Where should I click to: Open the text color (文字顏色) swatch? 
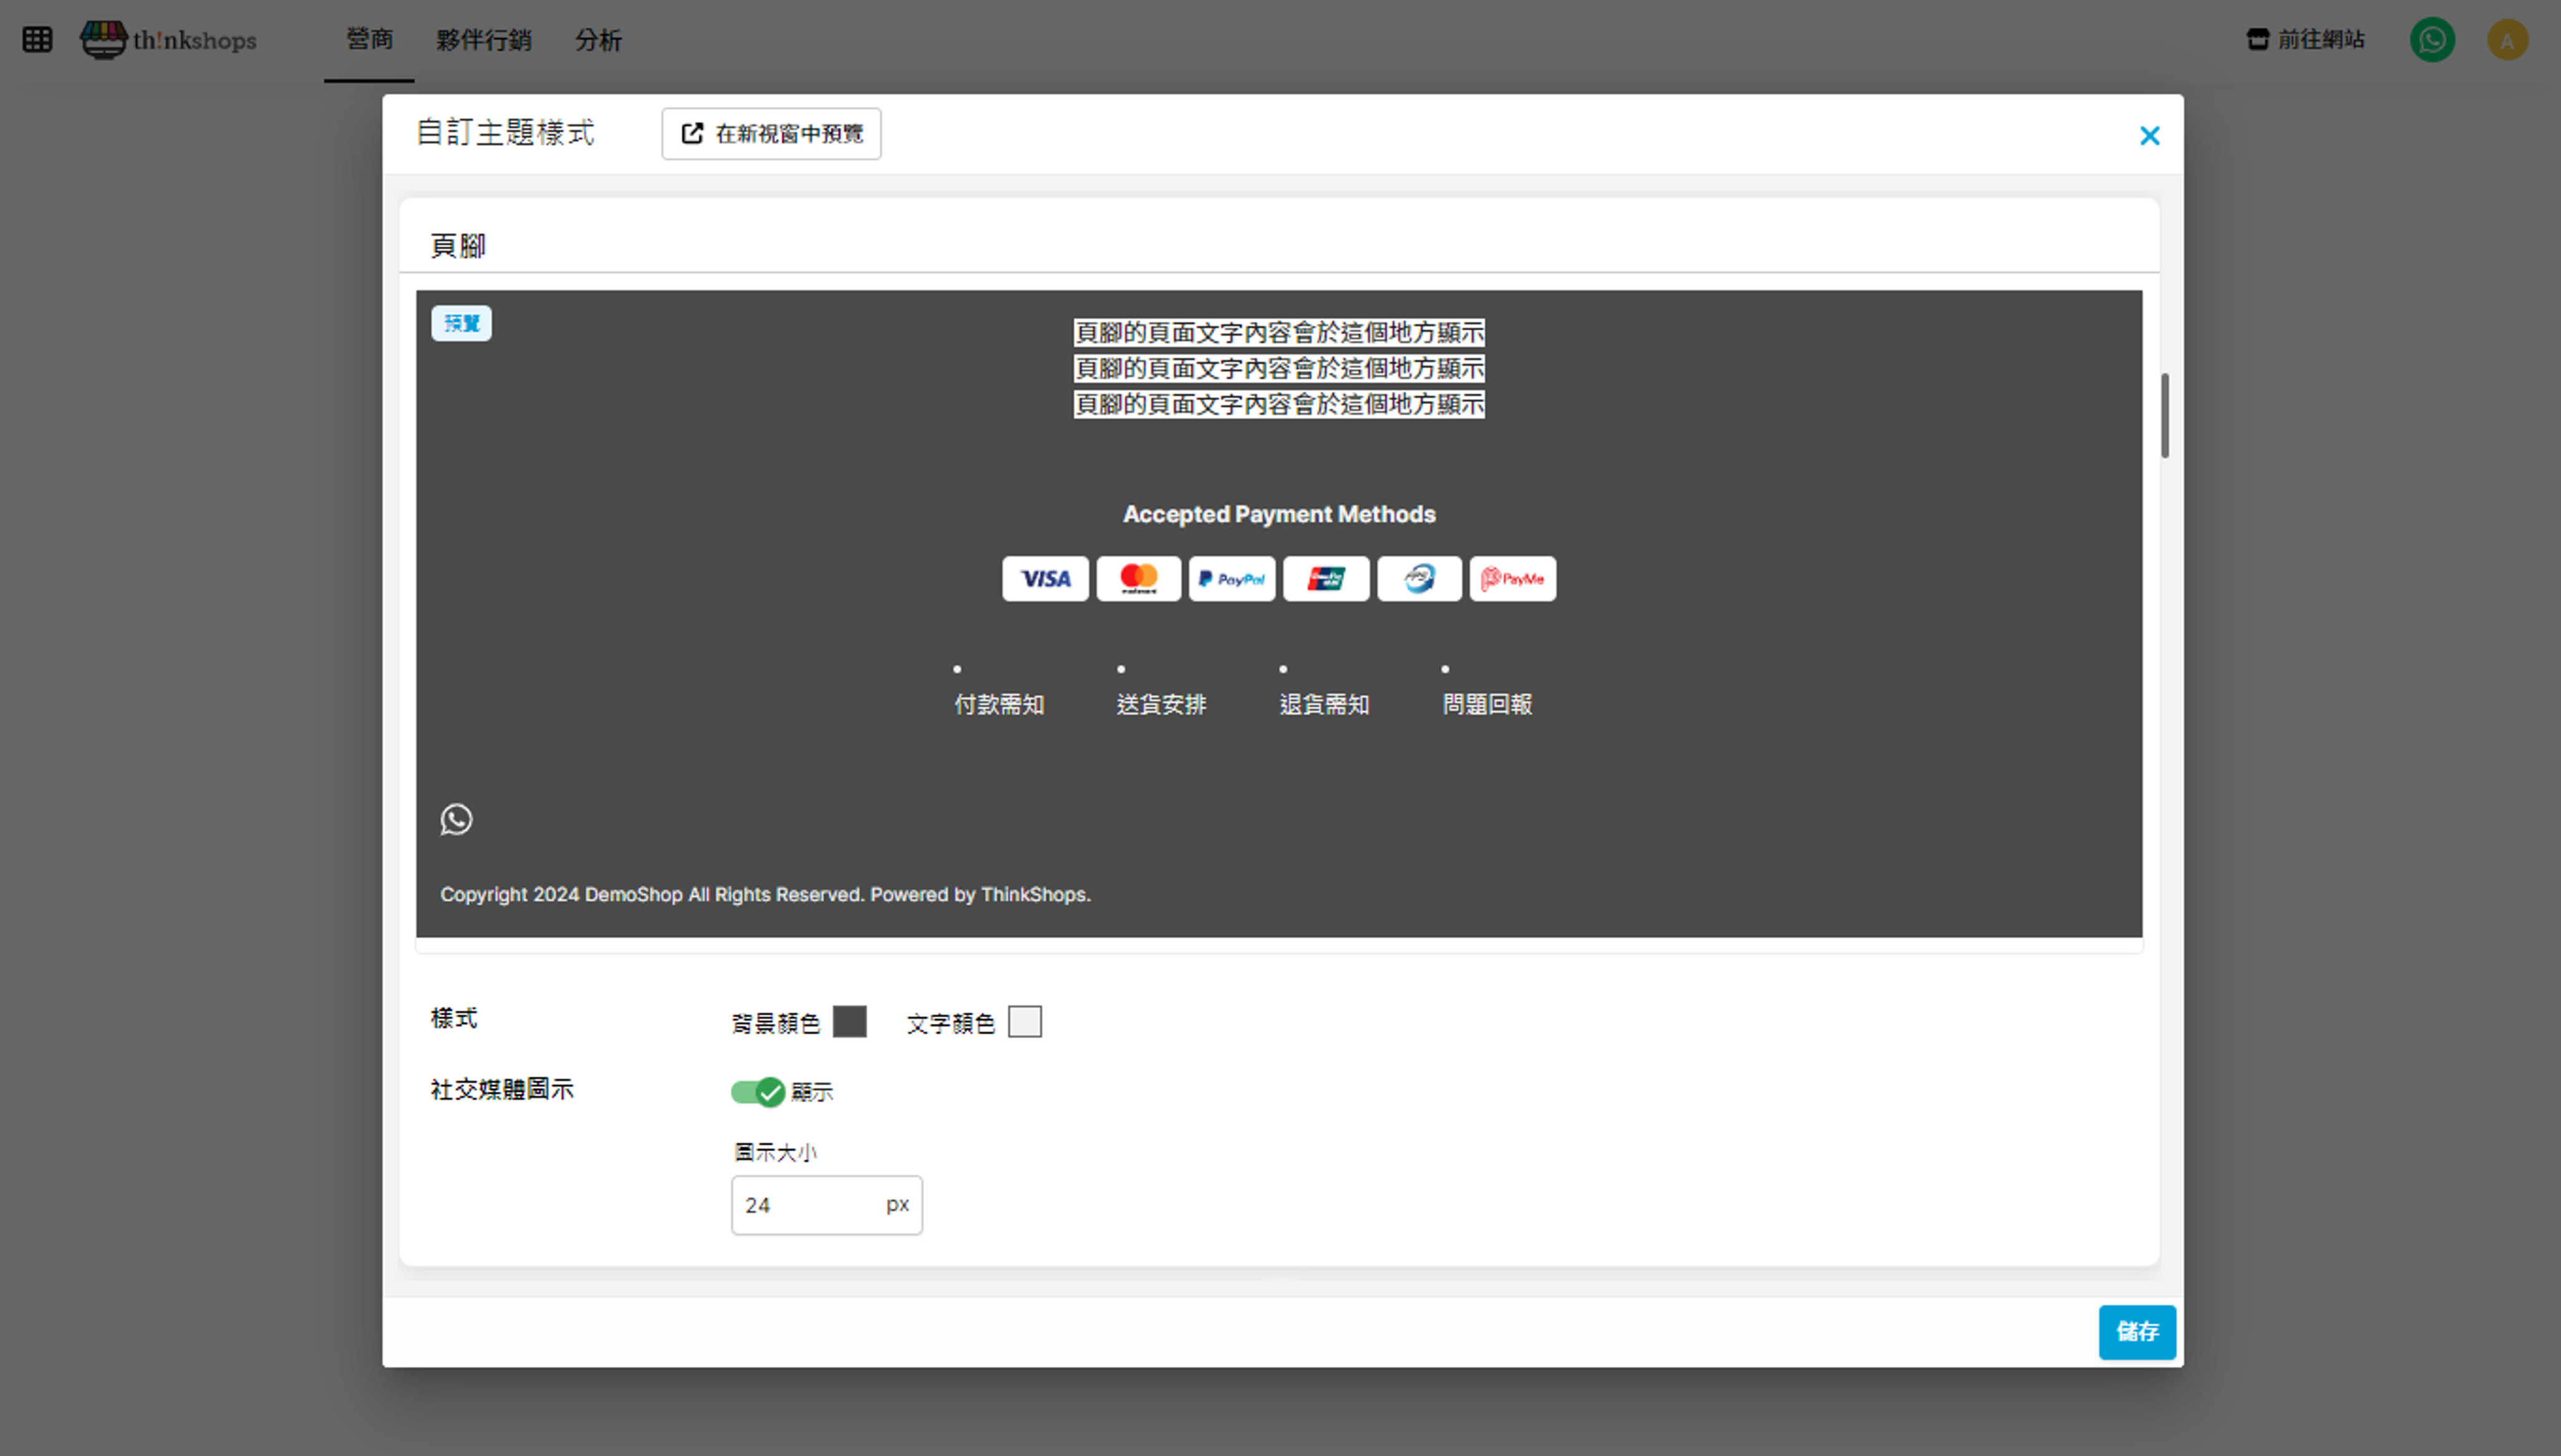click(x=1025, y=1022)
